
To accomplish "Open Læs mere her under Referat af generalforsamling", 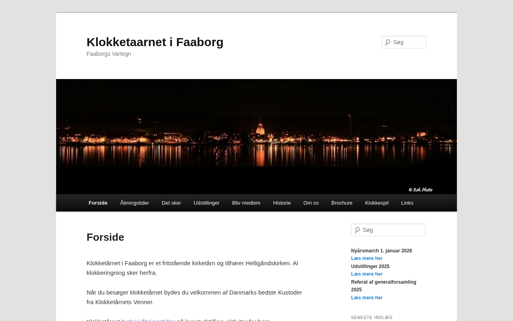I will click(367, 298).
